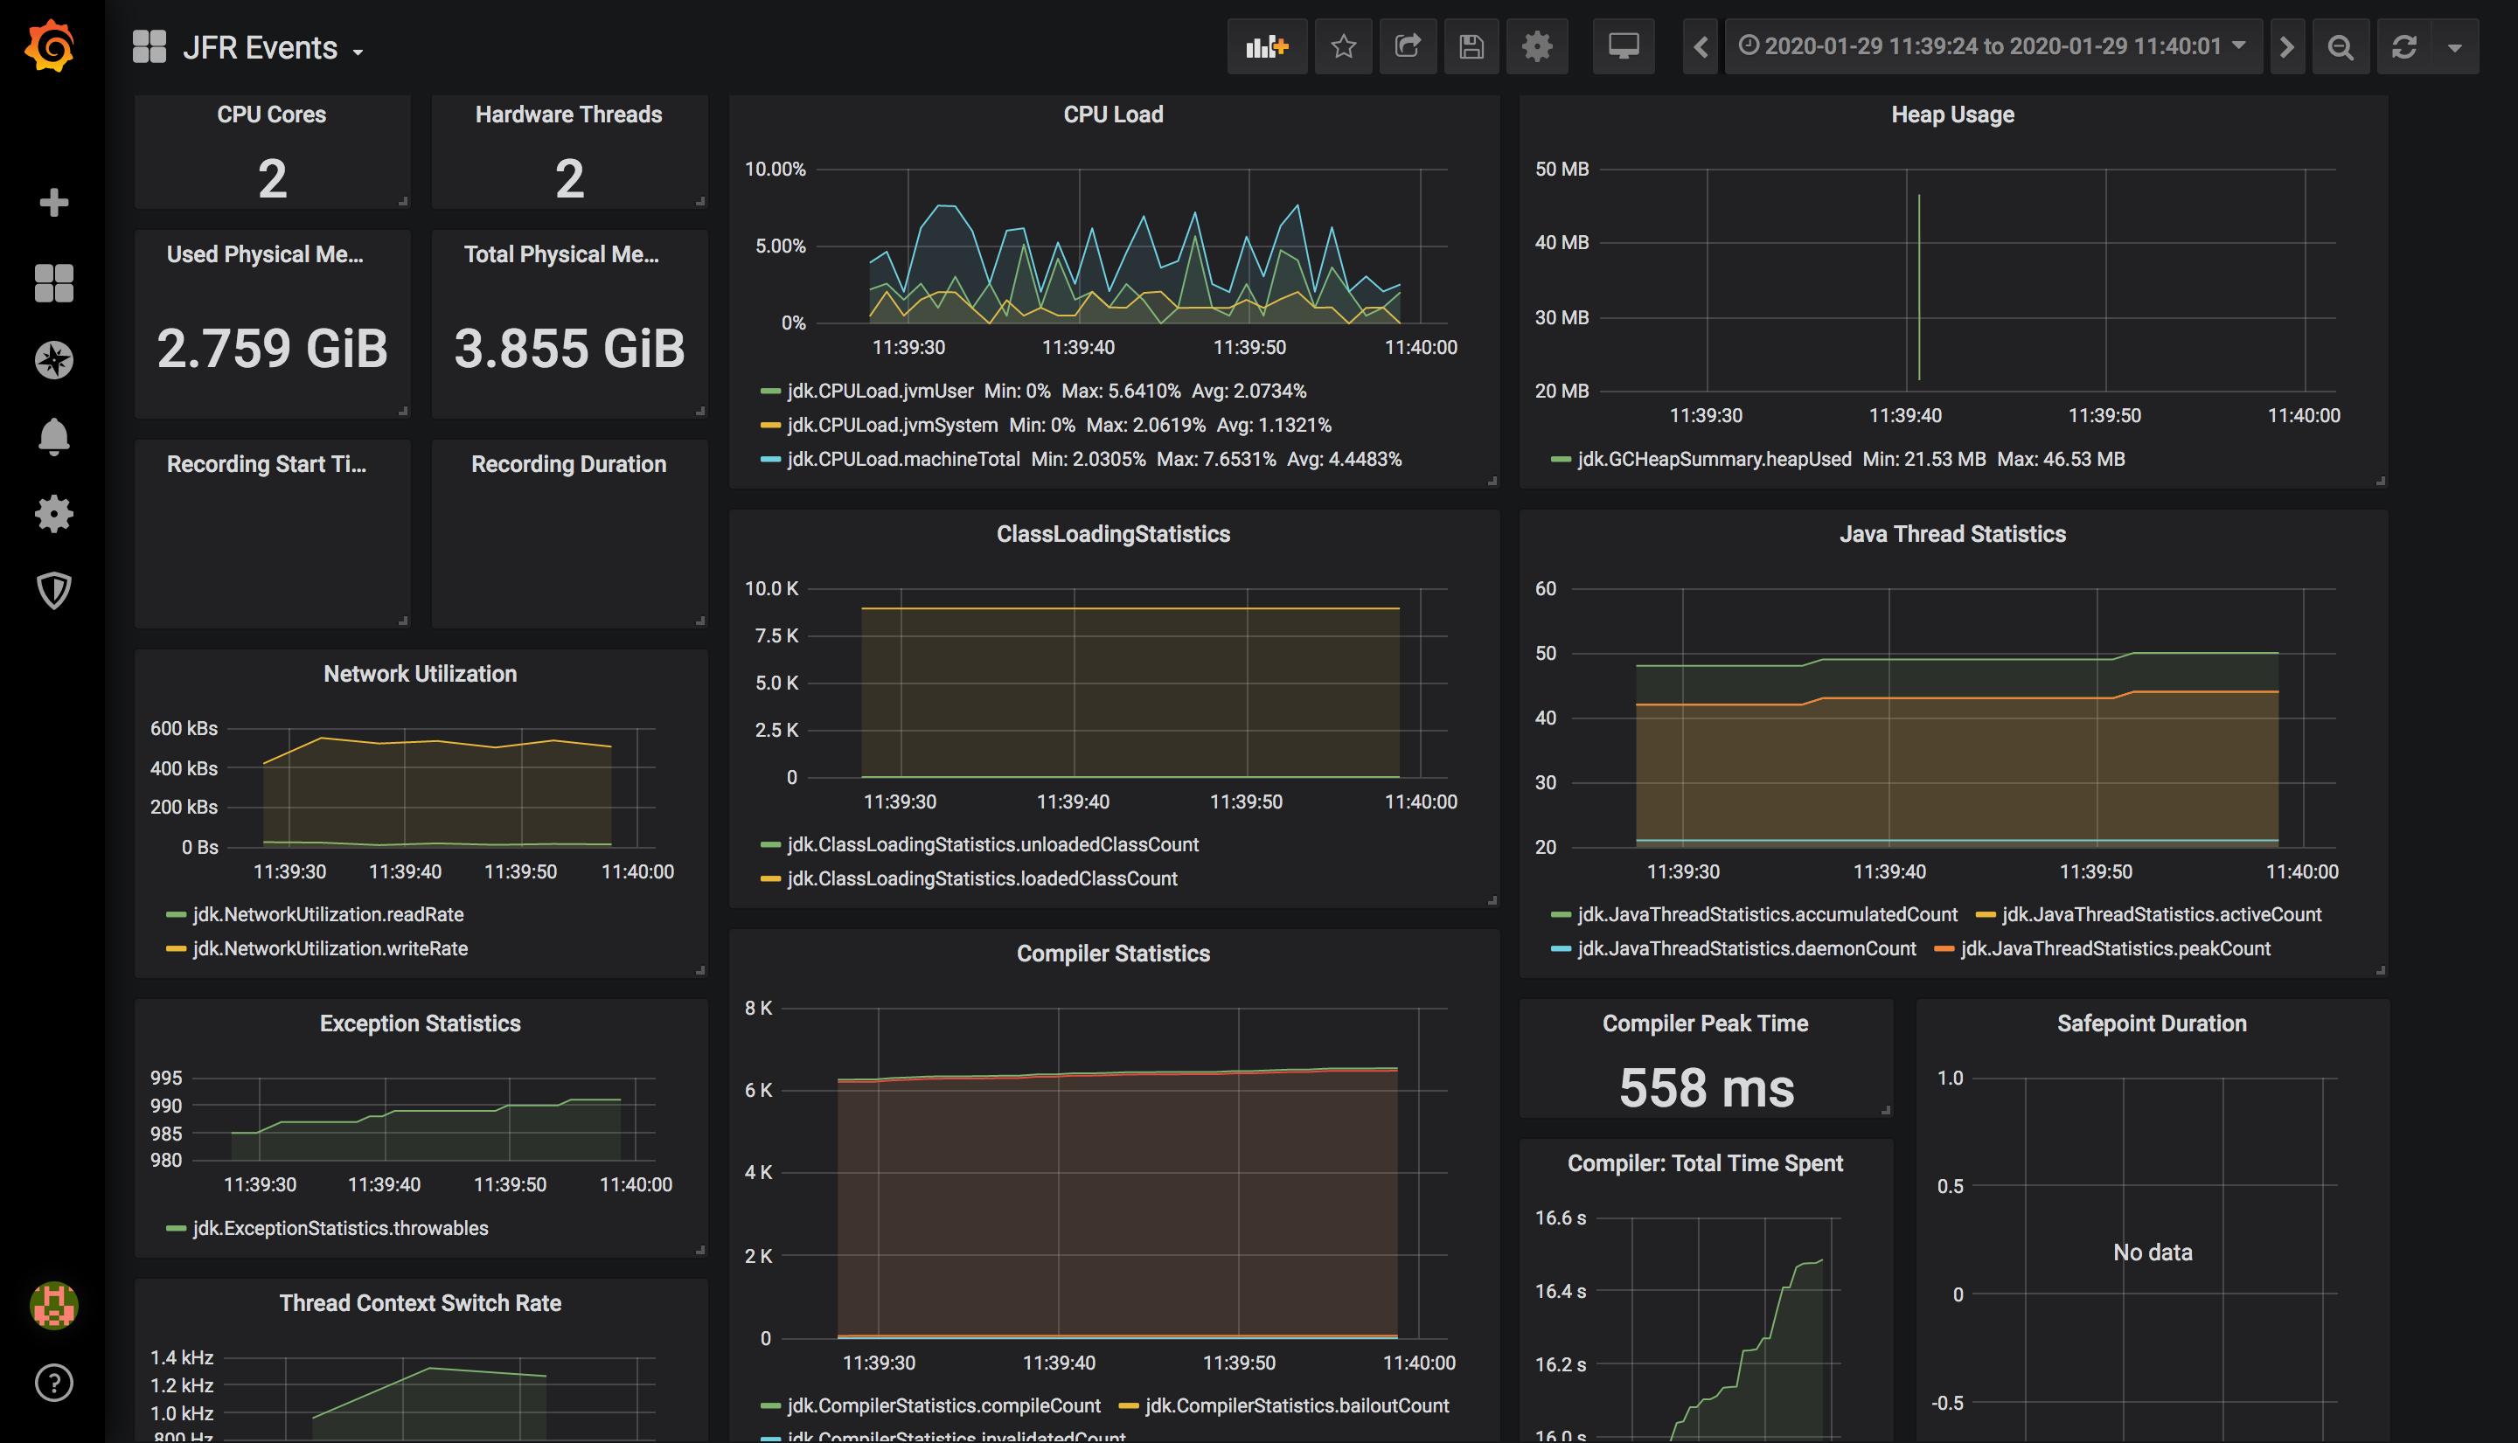This screenshot has width=2518, height=1443.
Task: Zoom out the time range
Action: pos(2341,46)
